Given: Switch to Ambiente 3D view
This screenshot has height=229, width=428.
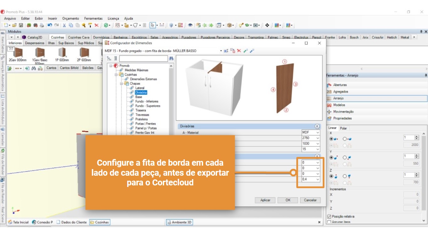Looking at the screenshot, I should pyautogui.click(x=179, y=222).
